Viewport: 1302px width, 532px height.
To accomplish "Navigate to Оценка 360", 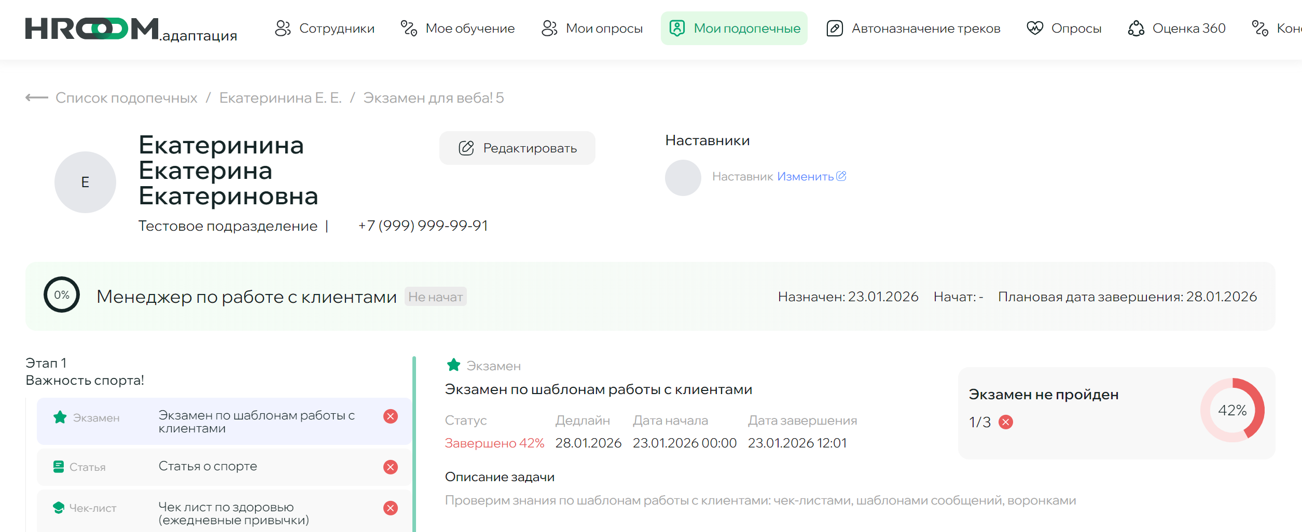I will pyautogui.click(x=1176, y=29).
